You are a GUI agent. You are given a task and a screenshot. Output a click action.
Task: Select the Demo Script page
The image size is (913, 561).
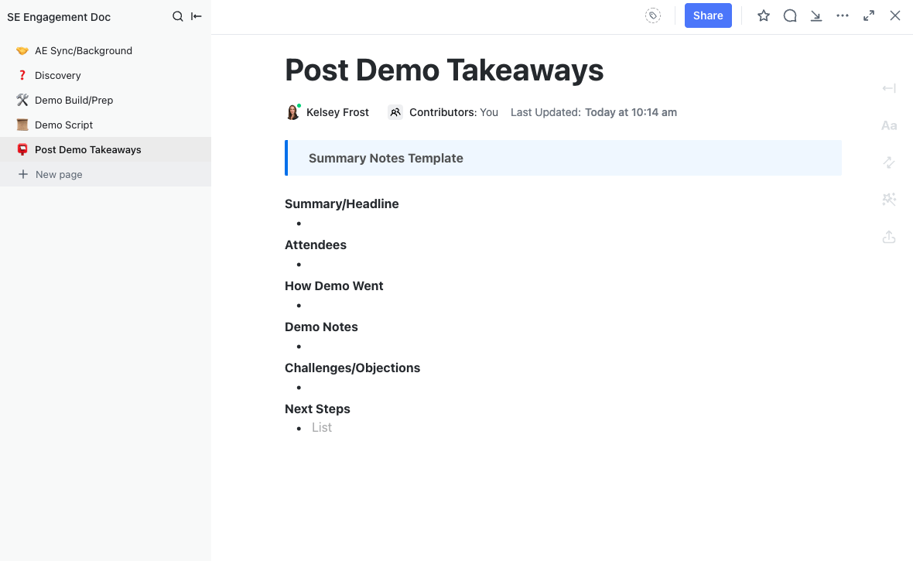point(63,125)
